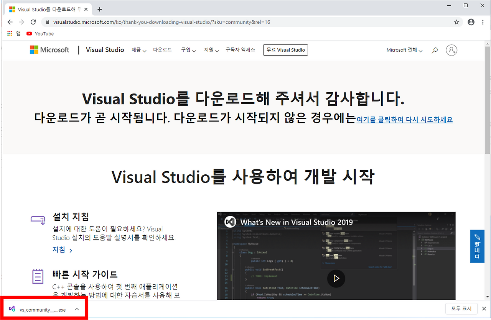Image resolution: width=491 pixels, height=320 pixels.
Task: Open the YouTube bookmark
Action: click(40, 34)
